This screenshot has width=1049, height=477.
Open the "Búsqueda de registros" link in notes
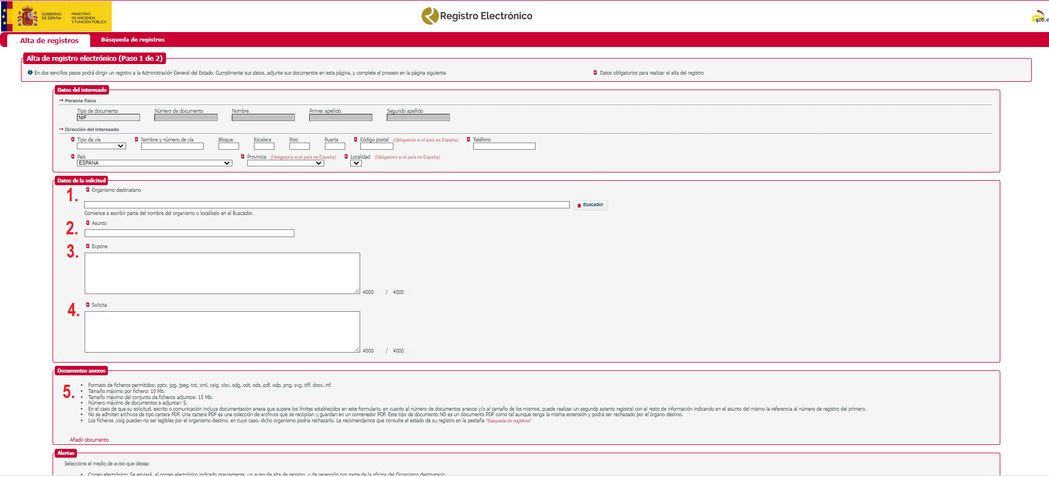coord(508,421)
